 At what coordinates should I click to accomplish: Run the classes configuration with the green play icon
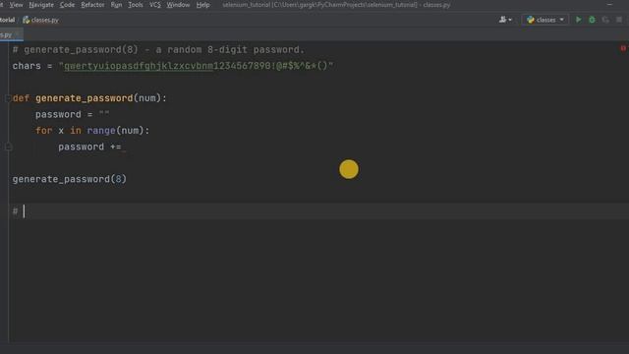(578, 20)
